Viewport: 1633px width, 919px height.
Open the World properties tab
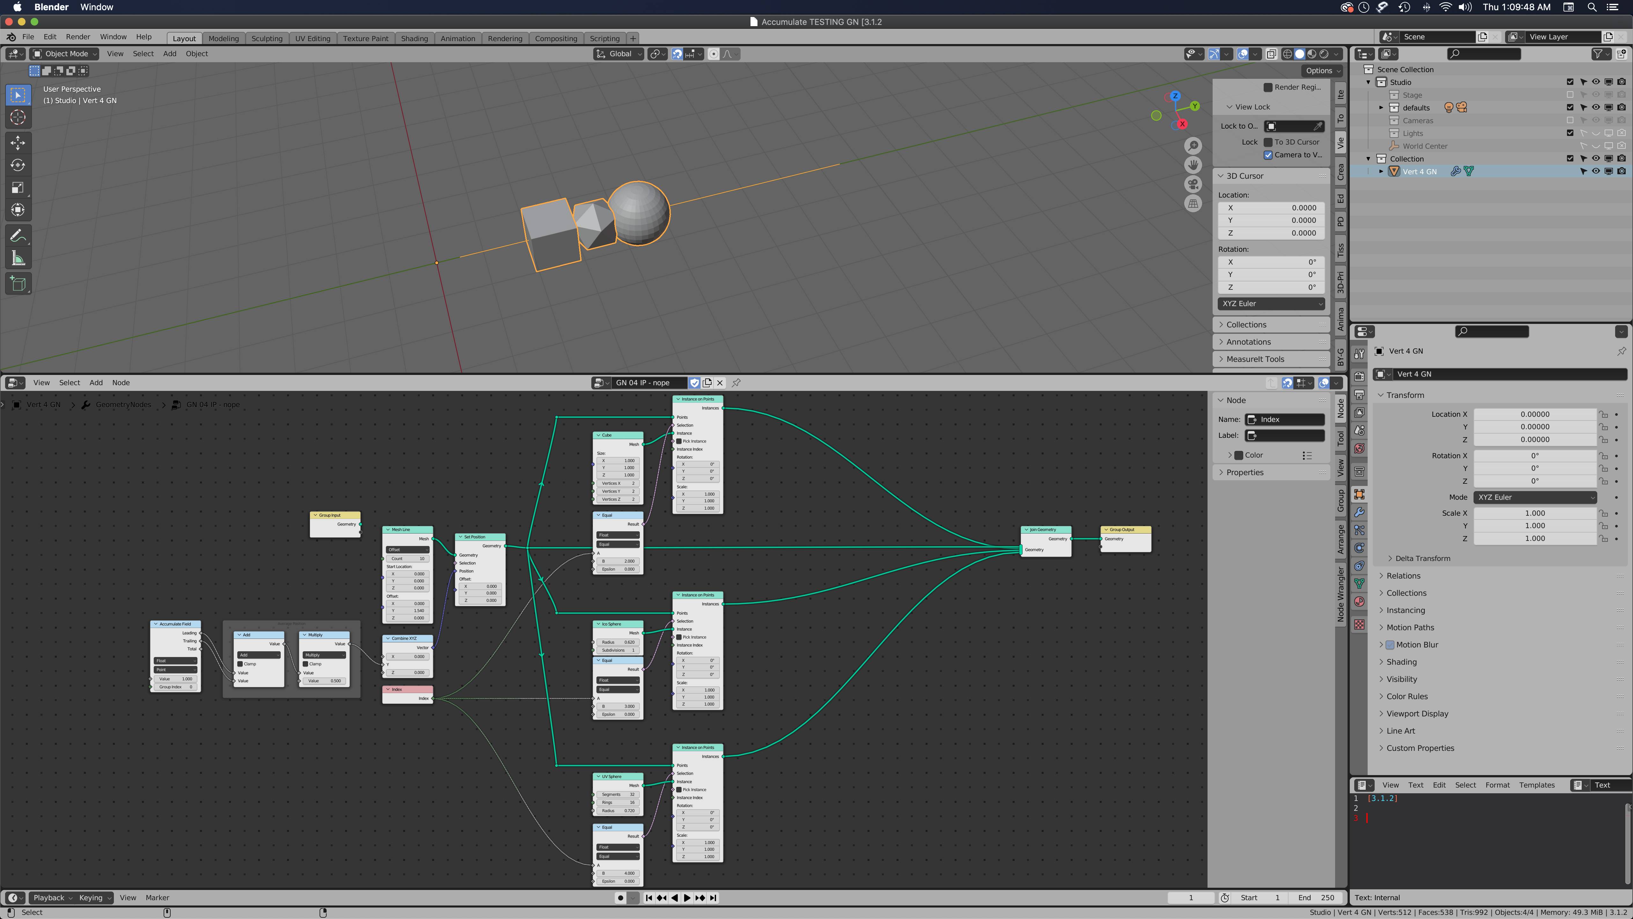[1359, 448]
